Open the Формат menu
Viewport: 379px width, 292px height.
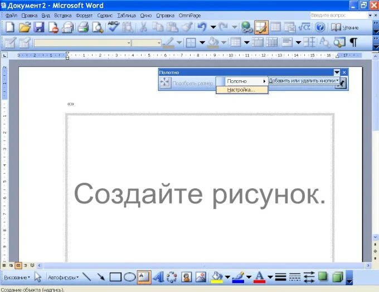tap(84, 16)
